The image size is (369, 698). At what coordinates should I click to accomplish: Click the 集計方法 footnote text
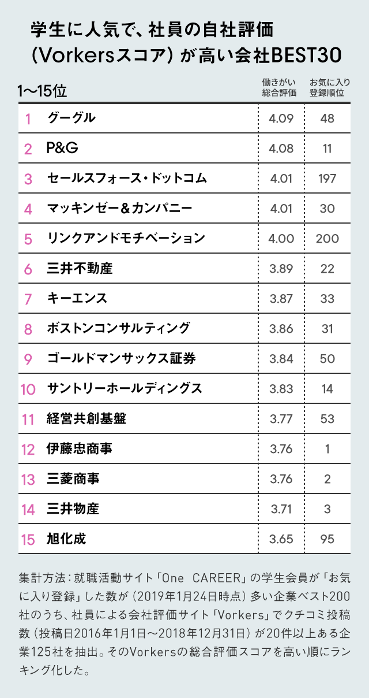coord(184,624)
